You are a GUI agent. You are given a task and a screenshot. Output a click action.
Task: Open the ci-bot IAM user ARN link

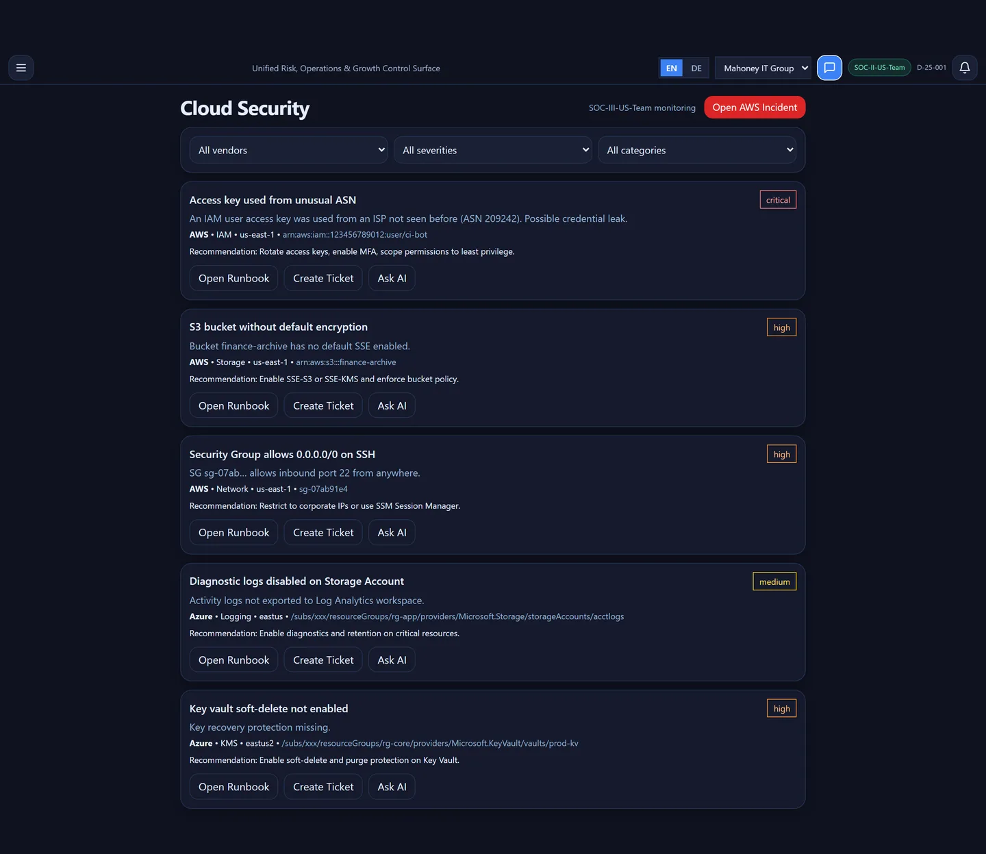[355, 234]
